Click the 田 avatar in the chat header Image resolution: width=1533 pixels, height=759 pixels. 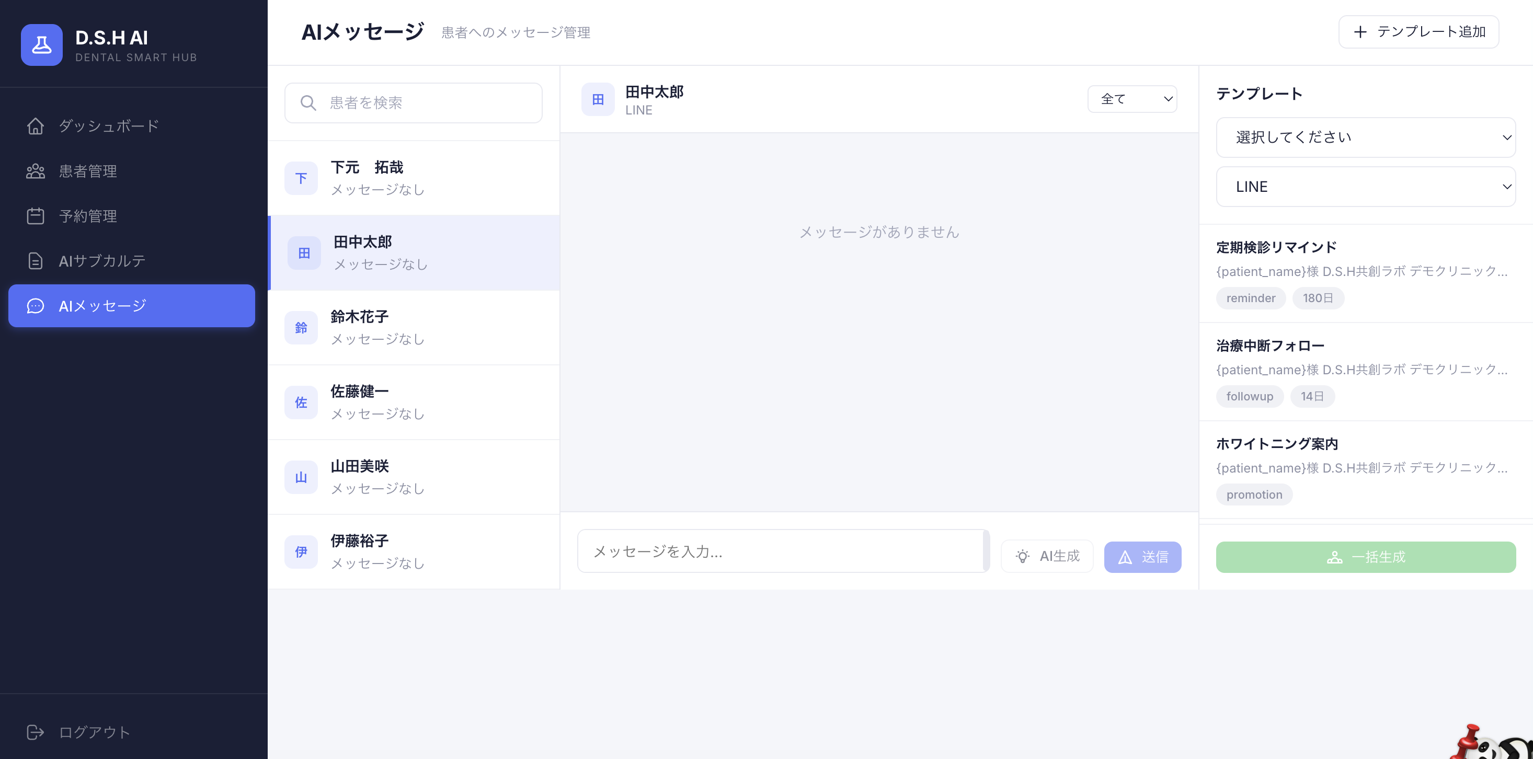598,99
